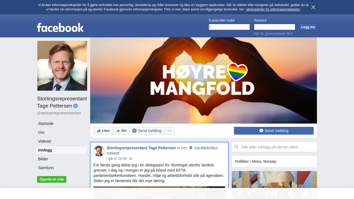The width and height of the screenshot is (354, 199).
Task: Click into the Passord field
Action: (x=275, y=27)
